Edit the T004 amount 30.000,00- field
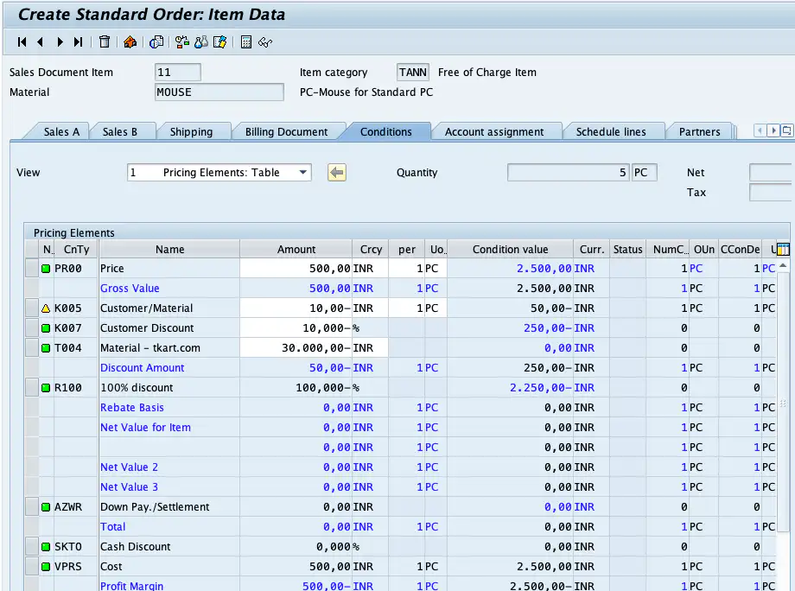 (x=296, y=347)
